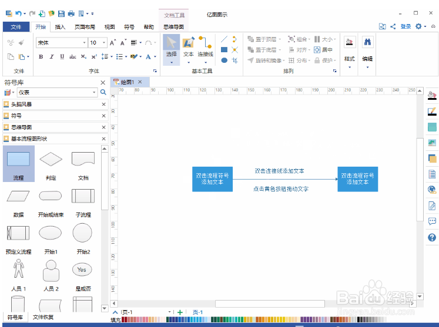Close the 绘图1 document tab
Screen dimensions: 439x327
coord(140,82)
